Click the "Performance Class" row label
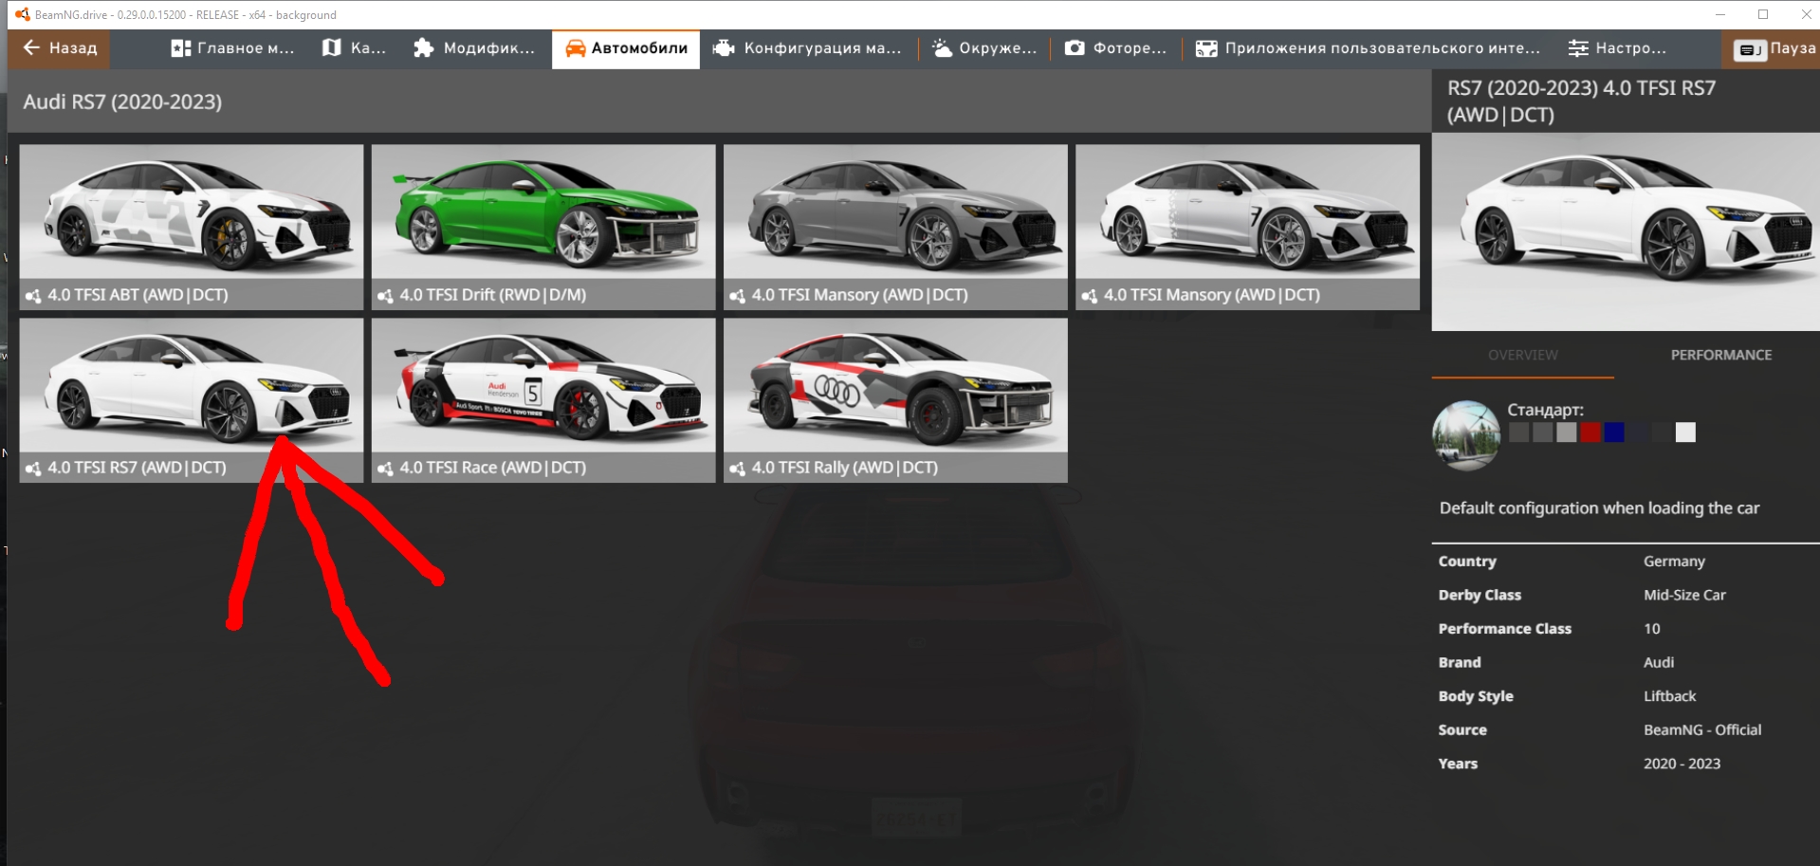Image resolution: width=1820 pixels, height=866 pixels. point(1505,629)
